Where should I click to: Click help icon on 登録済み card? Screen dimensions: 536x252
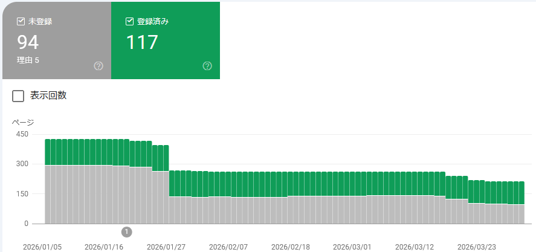tap(207, 66)
